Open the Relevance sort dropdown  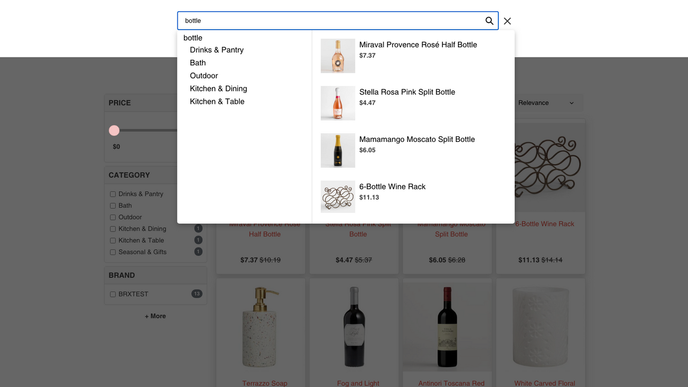[x=547, y=103]
